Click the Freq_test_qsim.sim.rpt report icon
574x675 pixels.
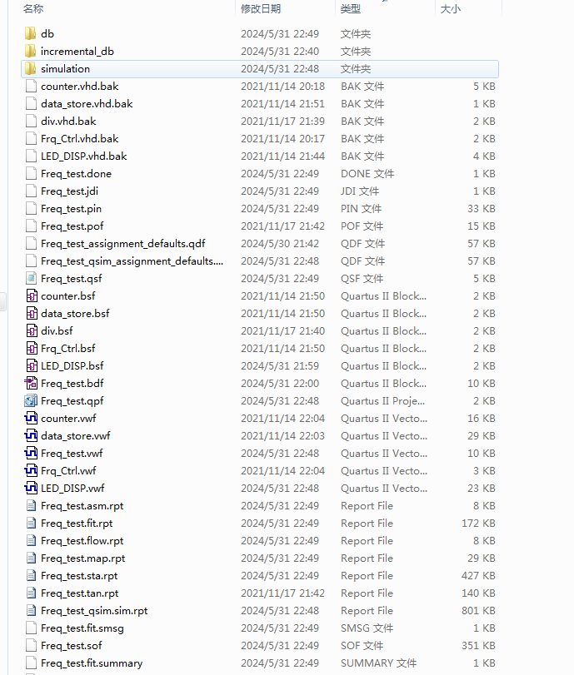coord(31,611)
